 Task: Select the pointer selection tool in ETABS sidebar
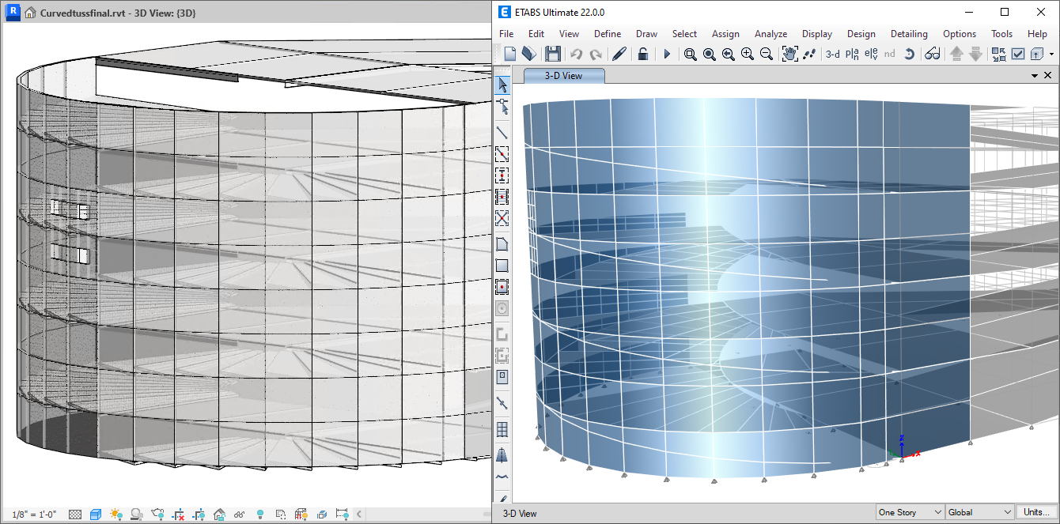[x=502, y=85]
